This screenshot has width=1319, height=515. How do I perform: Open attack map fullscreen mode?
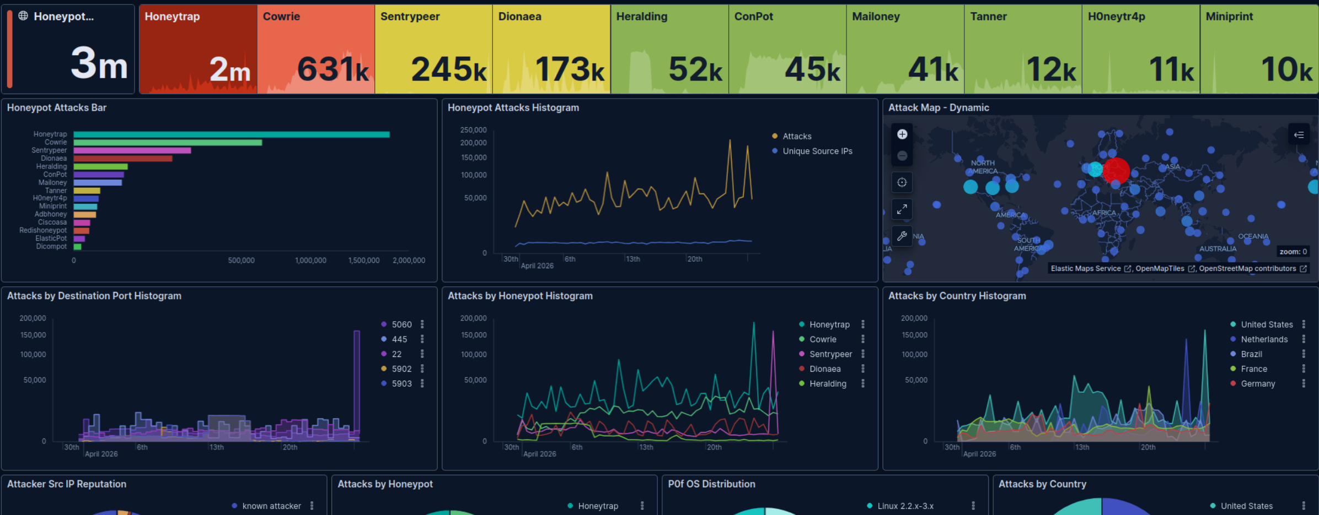pos(902,209)
